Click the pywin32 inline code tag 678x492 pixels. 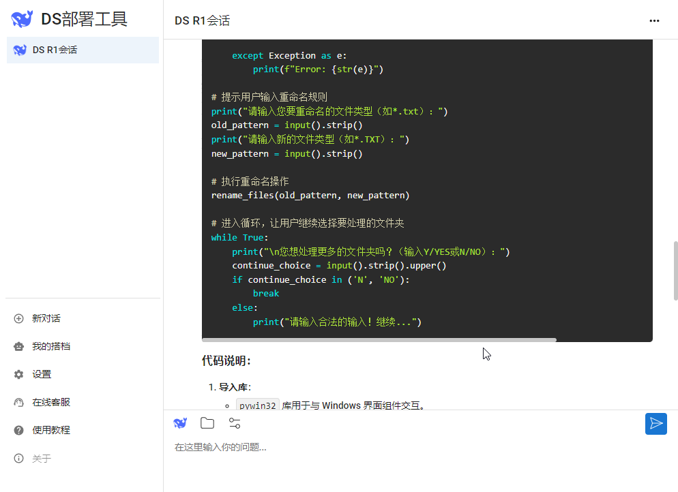(257, 405)
